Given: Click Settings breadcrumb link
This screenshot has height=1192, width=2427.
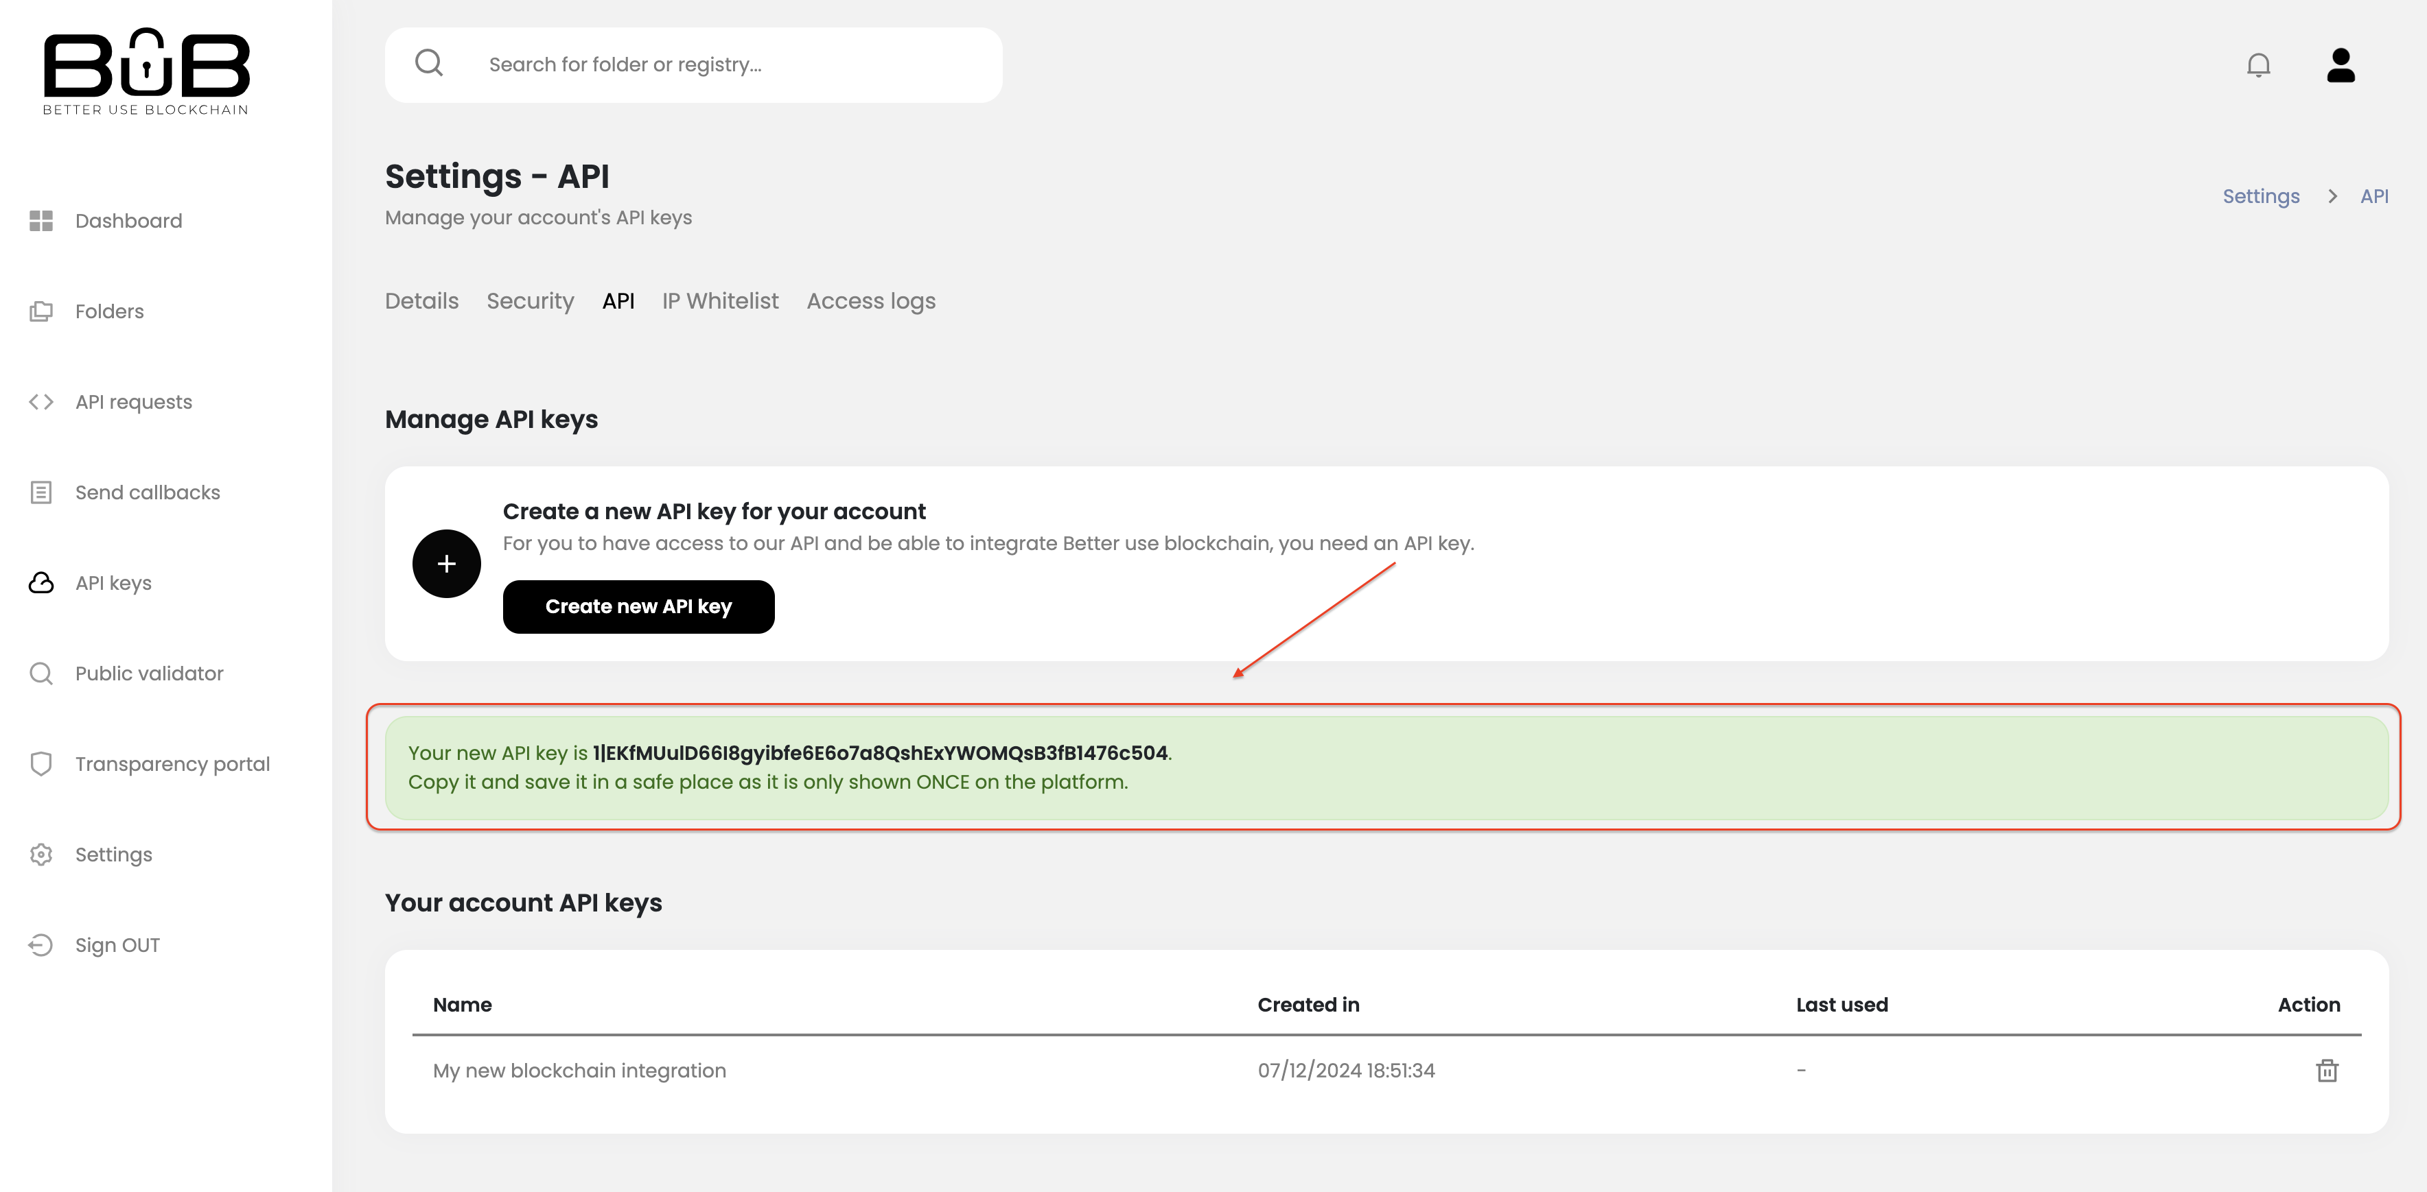Looking at the screenshot, I should pyautogui.click(x=2260, y=196).
